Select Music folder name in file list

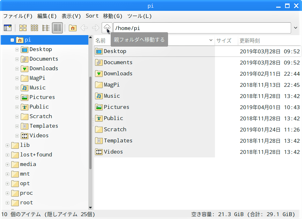click(x=112, y=96)
